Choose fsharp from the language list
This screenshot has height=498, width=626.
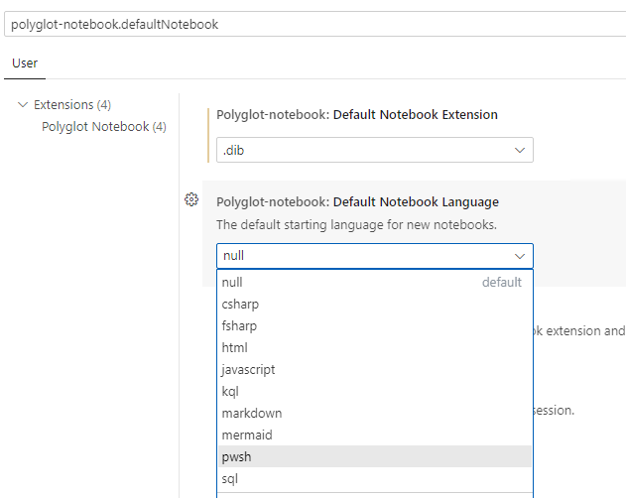click(374, 325)
